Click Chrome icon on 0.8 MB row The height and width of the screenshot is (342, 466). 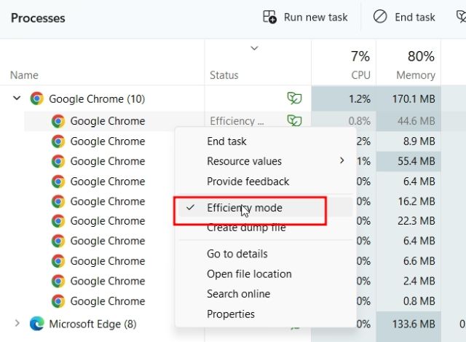tap(58, 301)
